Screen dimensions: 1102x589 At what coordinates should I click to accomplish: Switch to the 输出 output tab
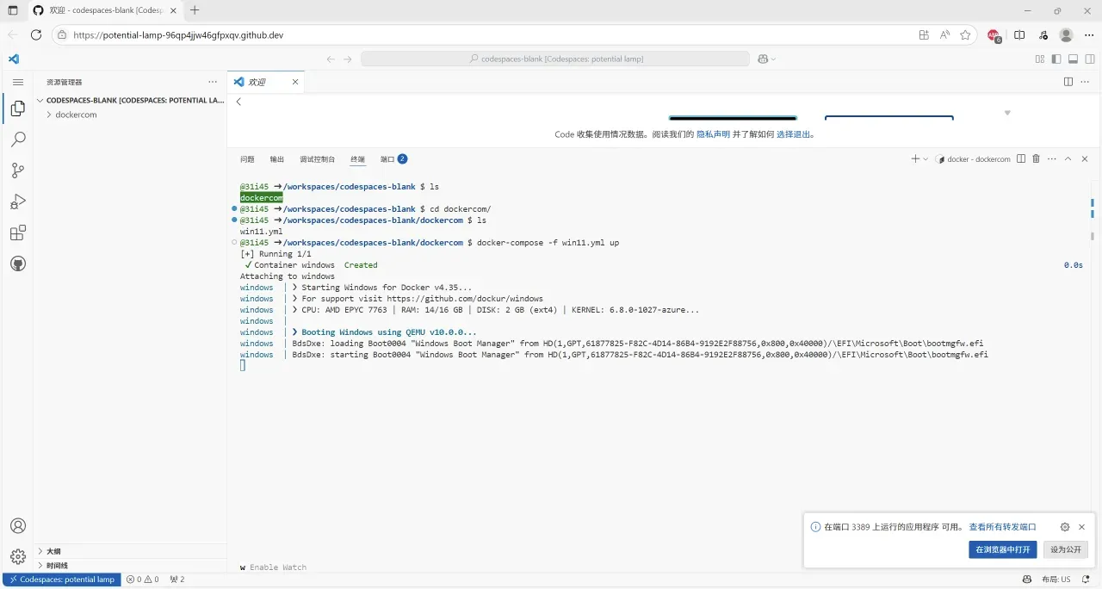(276, 159)
